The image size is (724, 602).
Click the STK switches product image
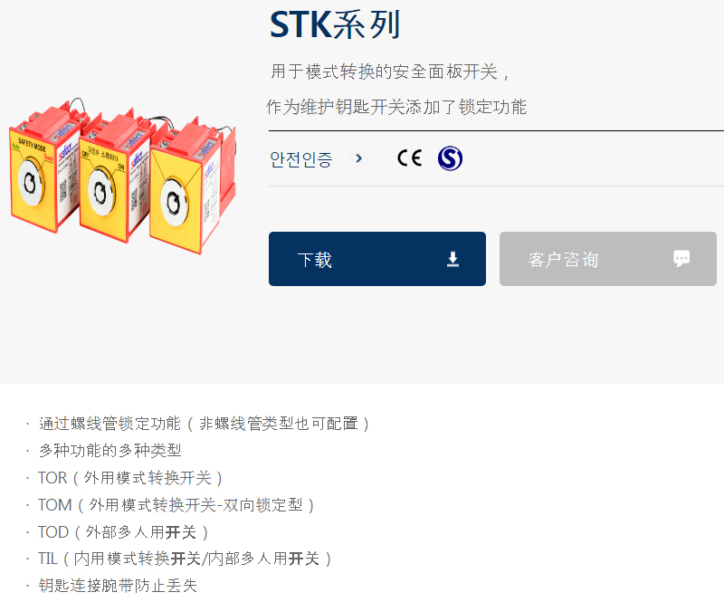point(123,176)
